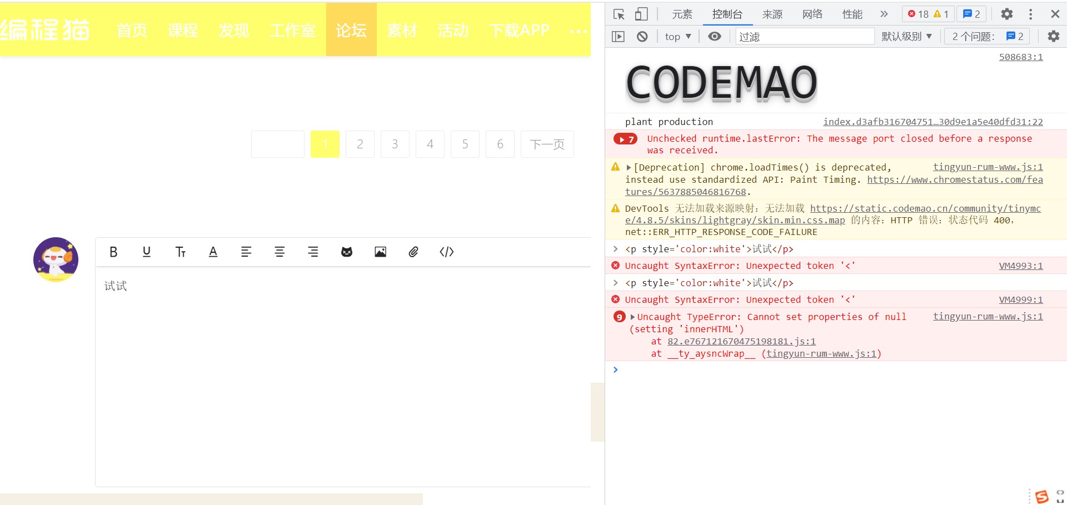Insert a code block
Screen dimensions: 1067x505
coord(447,252)
